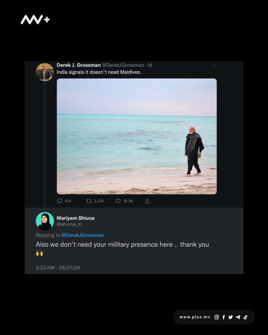Expand the three-dot menu on Mariyam Shiuna's reply
Screen dimensions: 268x335
point(214,218)
